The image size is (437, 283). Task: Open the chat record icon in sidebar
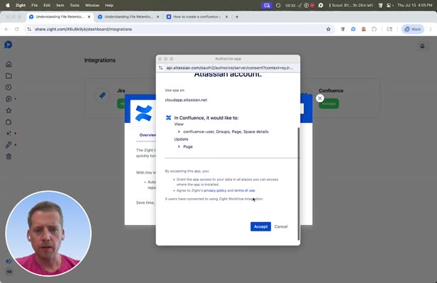[9, 98]
